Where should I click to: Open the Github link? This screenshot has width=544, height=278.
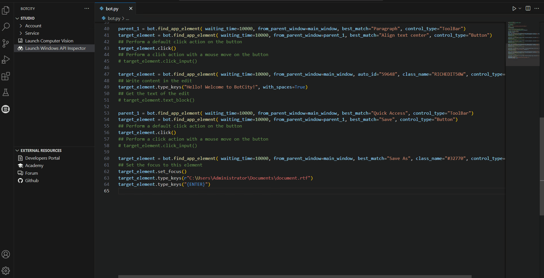[54, 181]
